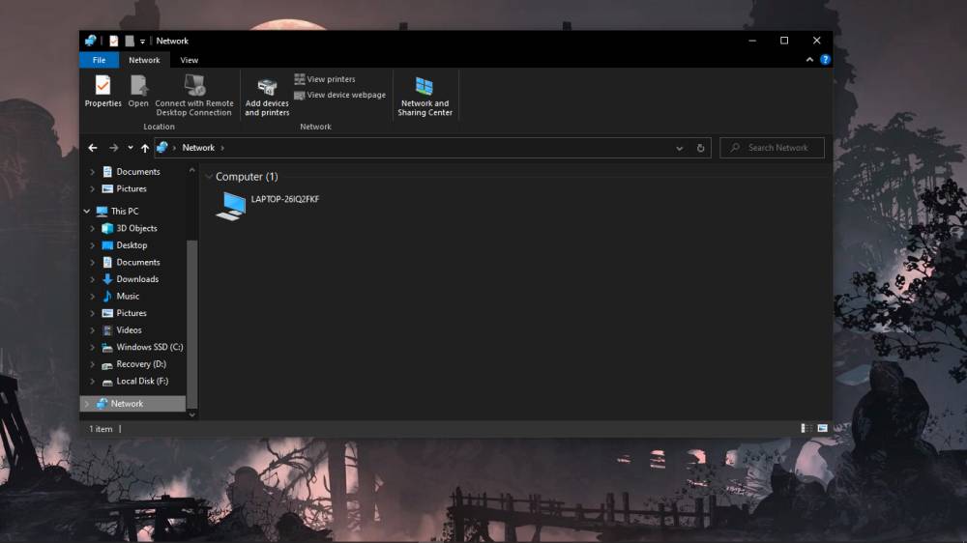Open Properties from the ribbon
Screen dimensions: 967x543
pyautogui.click(x=103, y=91)
